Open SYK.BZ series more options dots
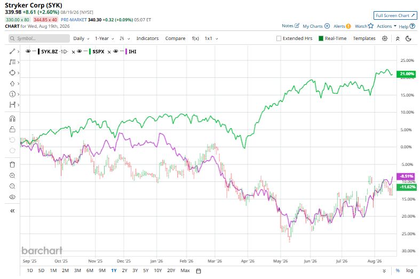 click(x=34, y=51)
